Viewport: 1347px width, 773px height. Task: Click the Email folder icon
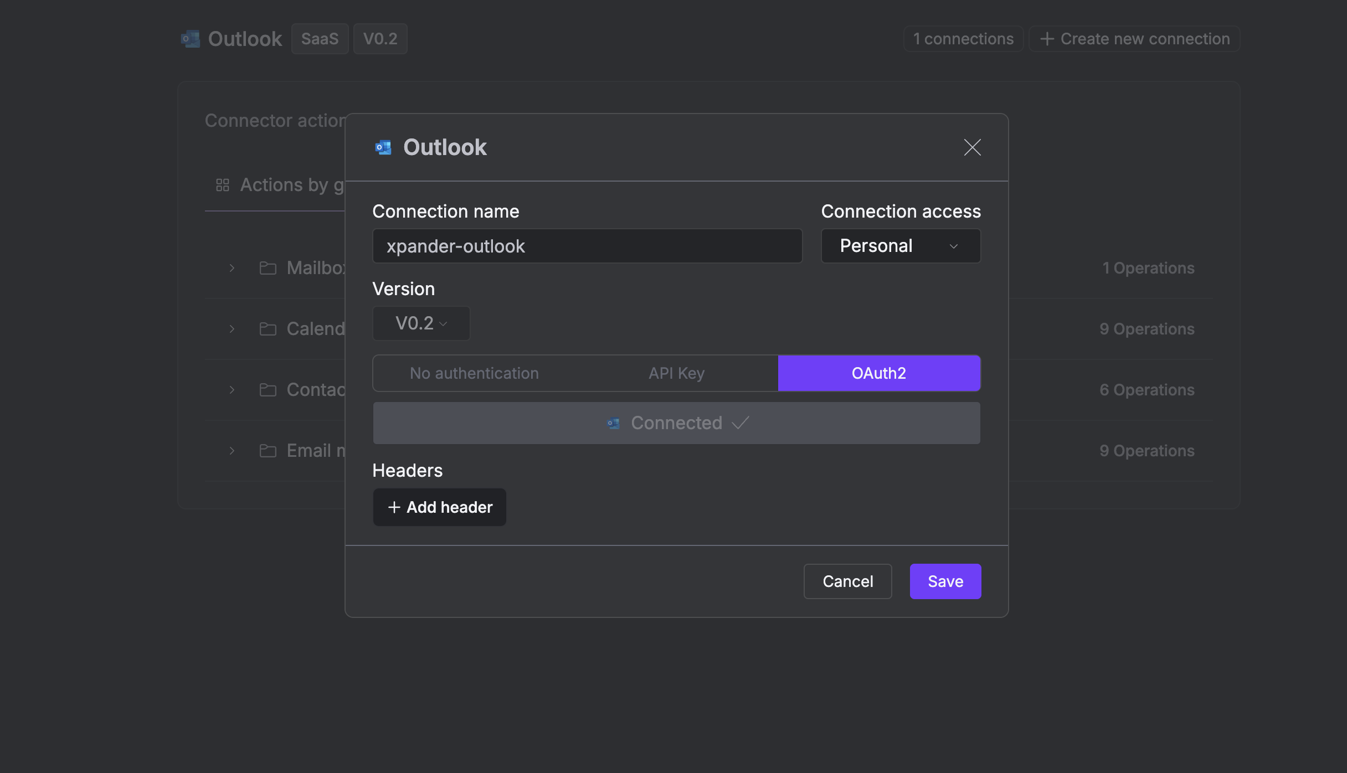point(268,451)
